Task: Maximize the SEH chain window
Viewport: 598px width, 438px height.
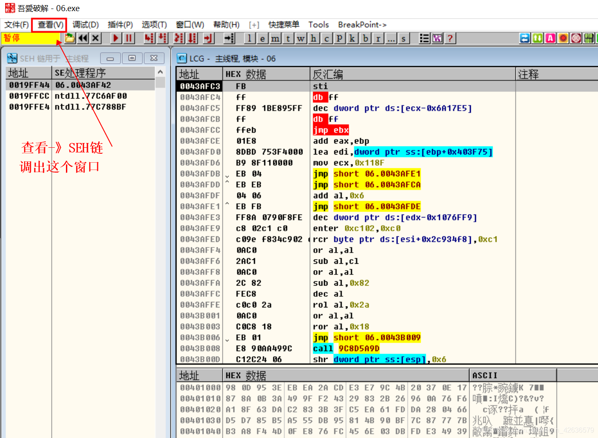Action: tap(132, 58)
